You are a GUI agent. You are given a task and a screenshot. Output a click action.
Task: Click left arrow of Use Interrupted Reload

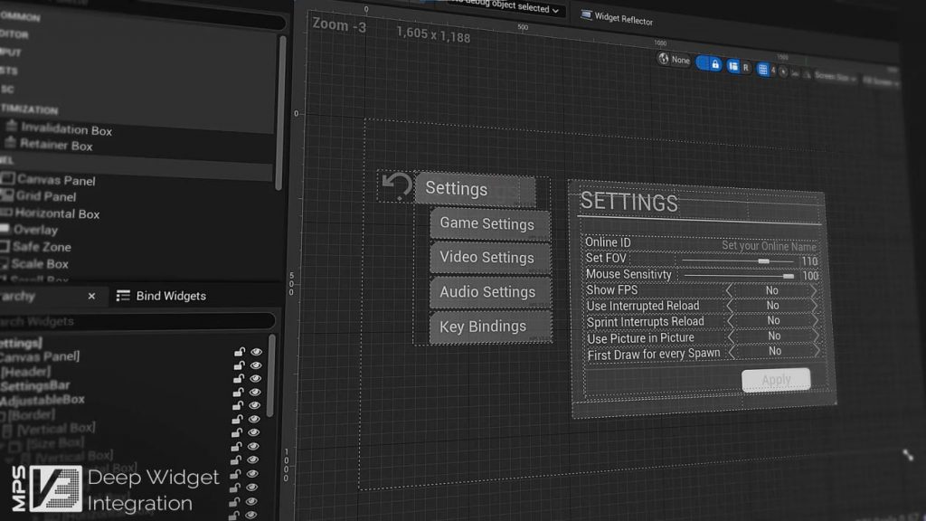[x=730, y=306]
